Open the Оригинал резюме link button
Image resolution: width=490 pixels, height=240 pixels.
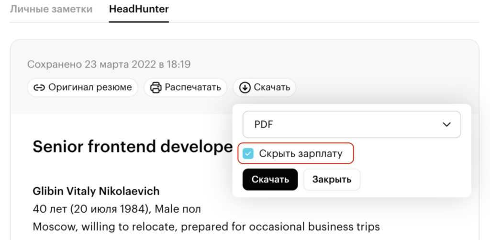(x=82, y=87)
